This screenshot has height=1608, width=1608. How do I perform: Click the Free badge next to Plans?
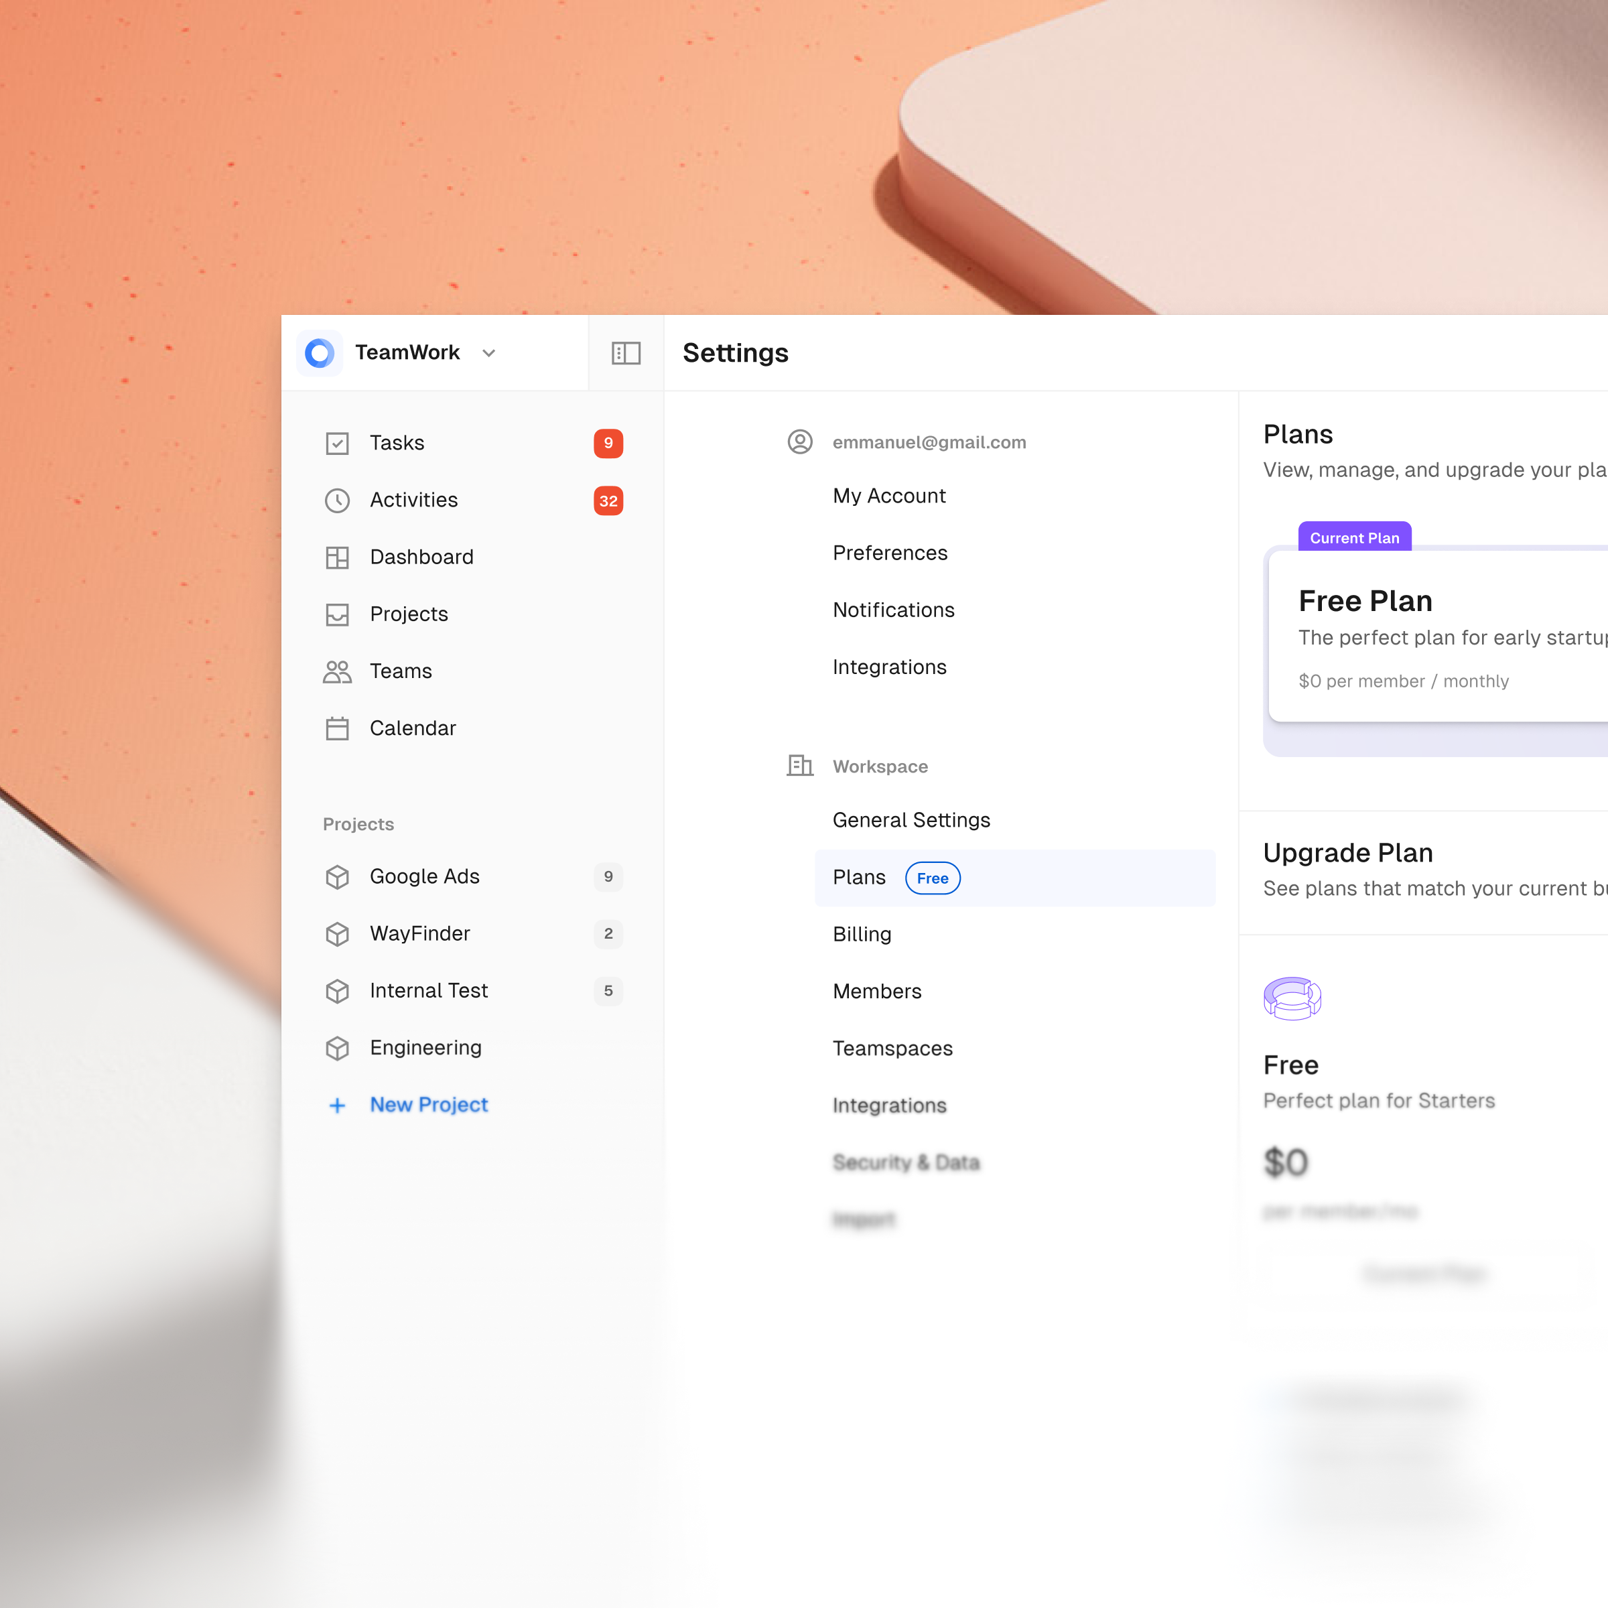tap(932, 878)
